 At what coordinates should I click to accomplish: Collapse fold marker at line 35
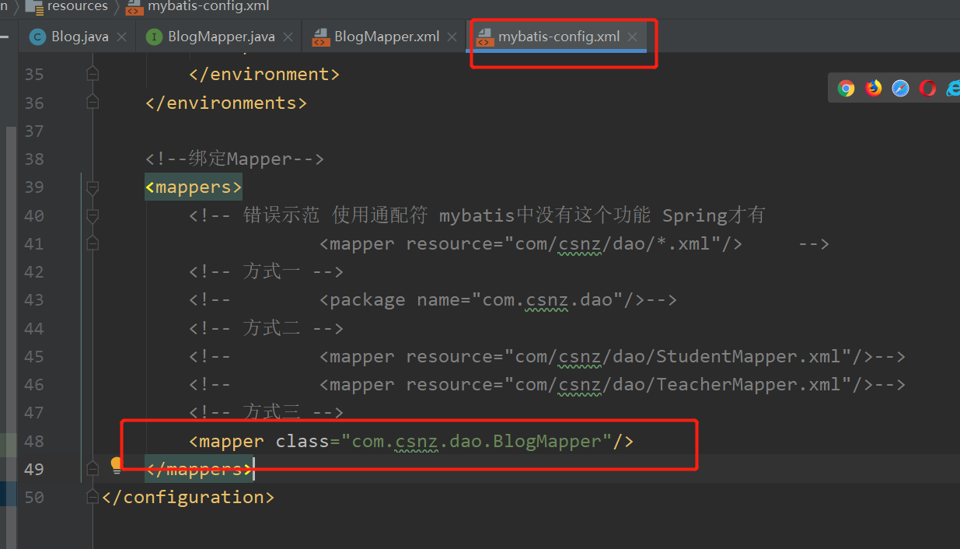coord(93,74)
